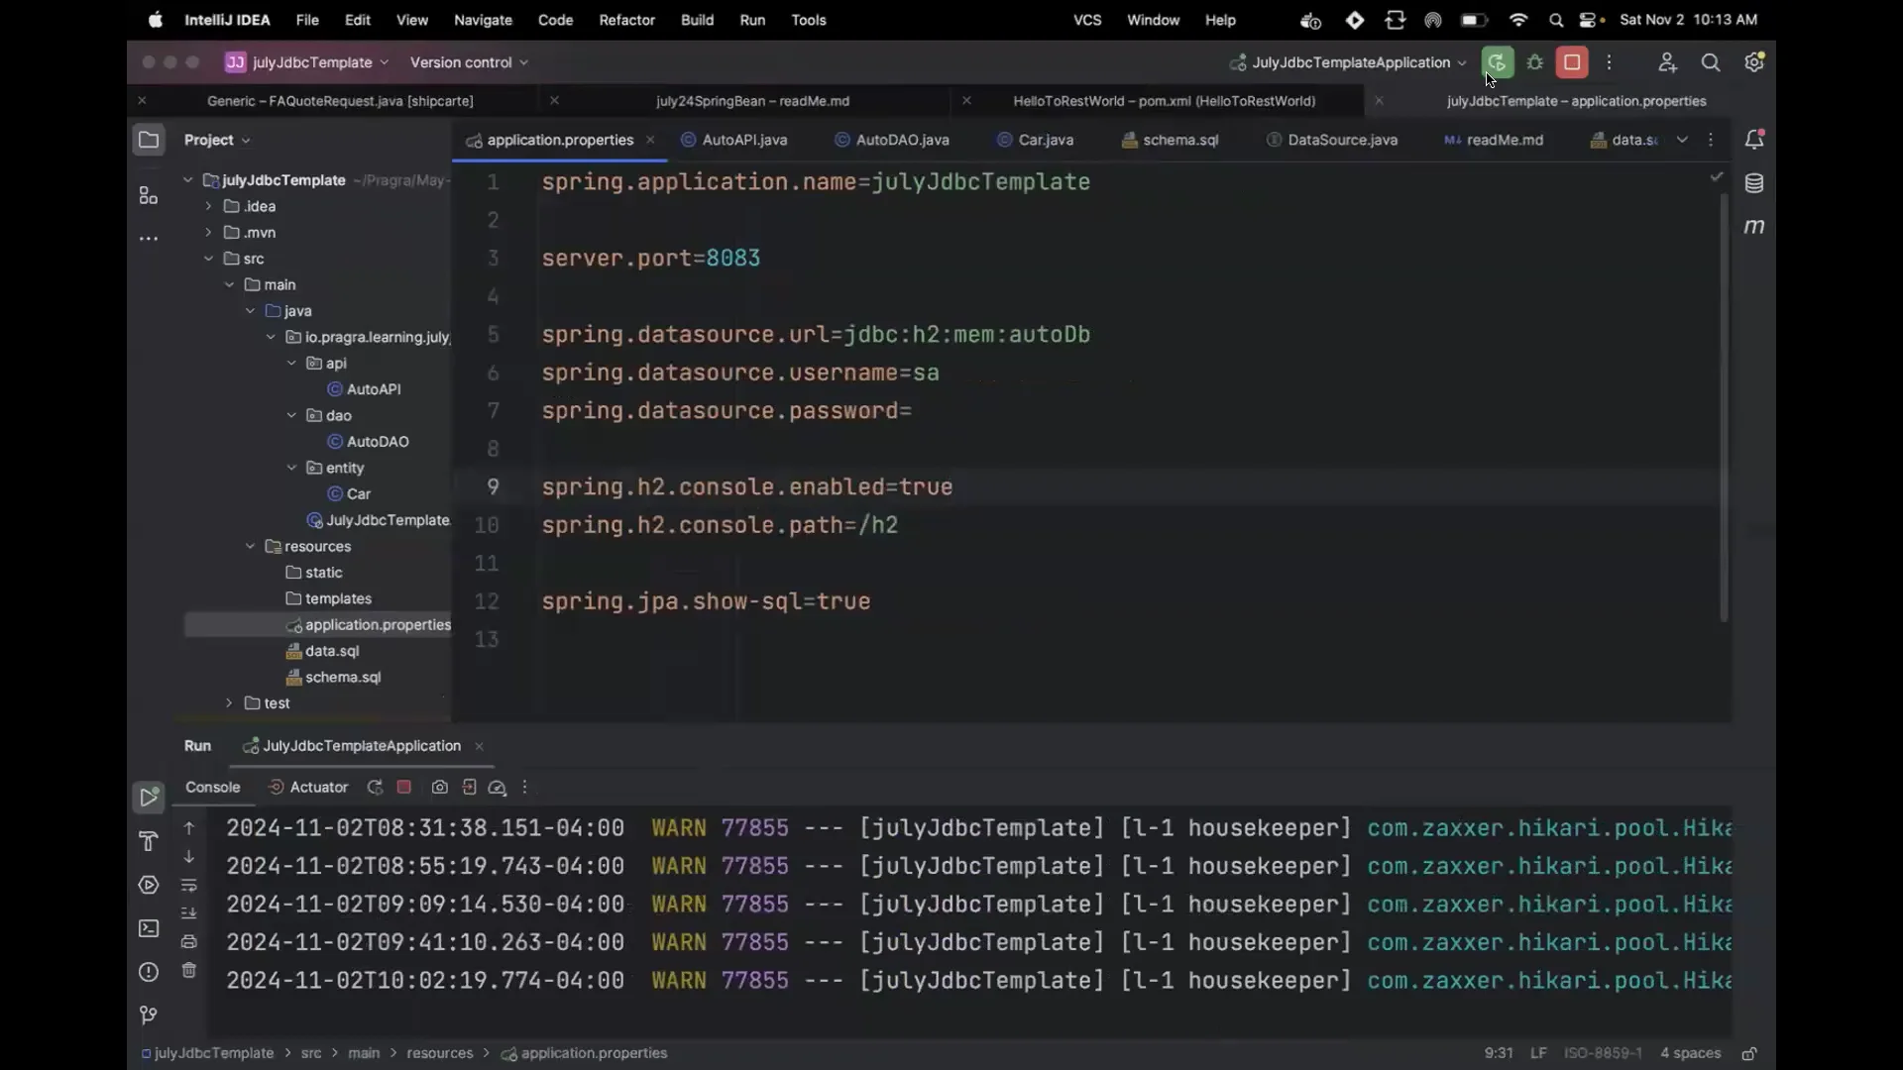The image size is (1903, 1070).
Task: Open Search Everywhere magnifier in toolbar
Action: point(1711,62)
